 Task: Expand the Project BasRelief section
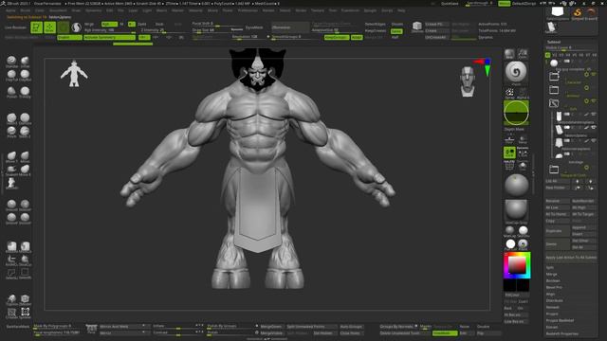coord(560,320)
